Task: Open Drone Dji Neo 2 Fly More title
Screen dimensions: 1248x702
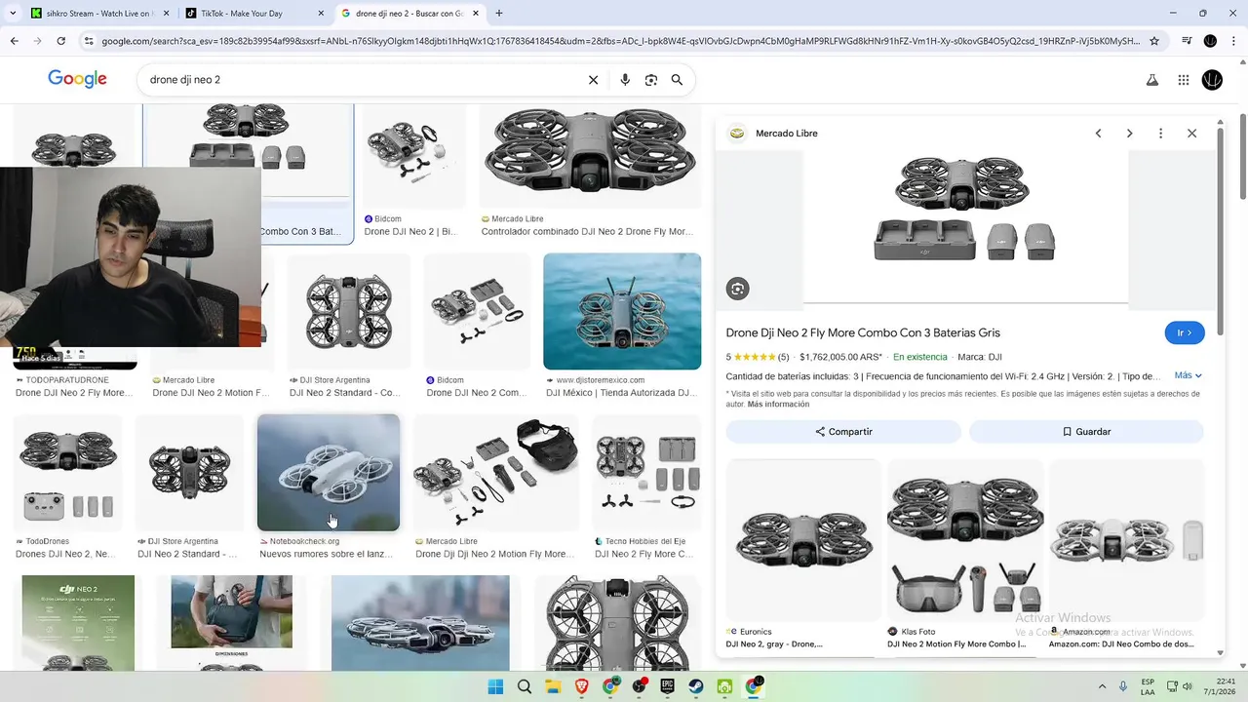Action: pyautogui.click(x=863, y=332)
